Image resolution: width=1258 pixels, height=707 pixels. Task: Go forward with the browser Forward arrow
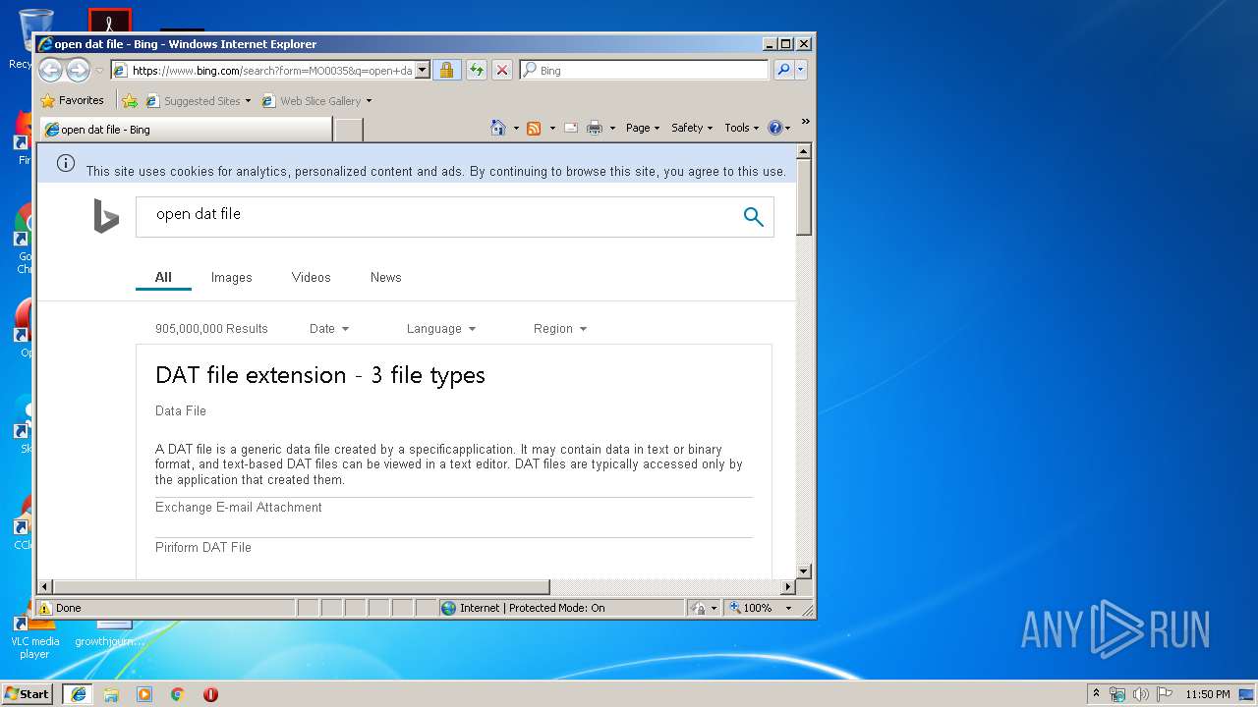pos(78,70)
